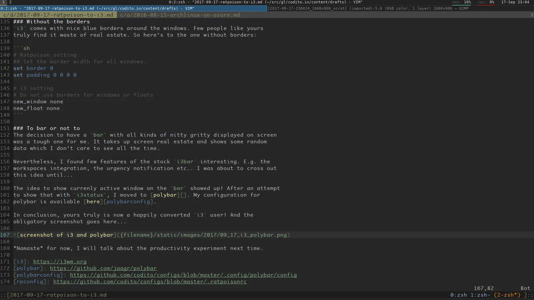Click the cursor position indicator 167,82
The width and height of the screenshot is (534, 300).
483,288
